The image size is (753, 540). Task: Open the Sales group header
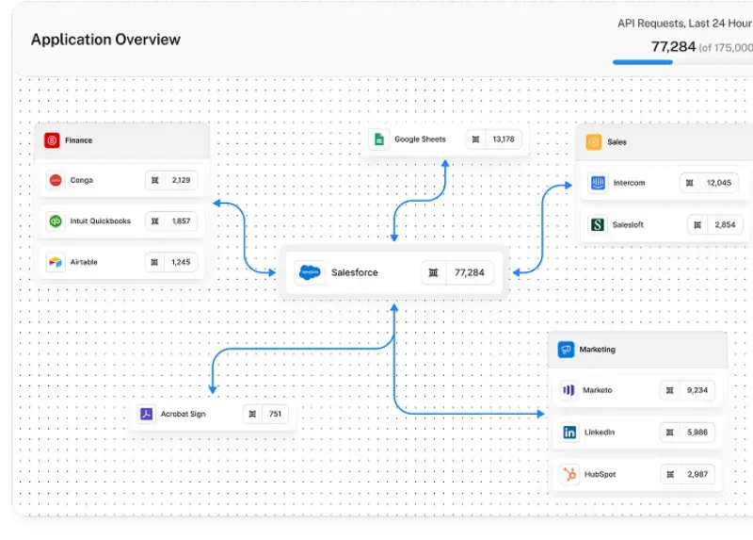pos(665,142)
